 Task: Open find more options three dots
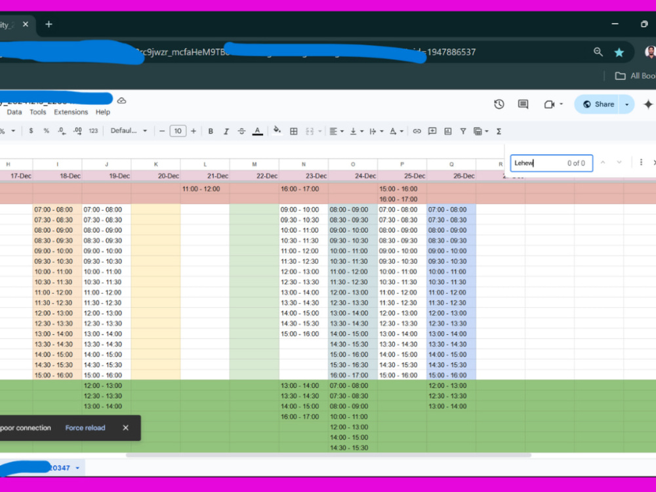[641, 162]
